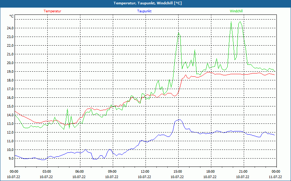Screen dimensions: 291x181
Task: Click the '20,0' y-axis value
Action: [x=10, y=63]
